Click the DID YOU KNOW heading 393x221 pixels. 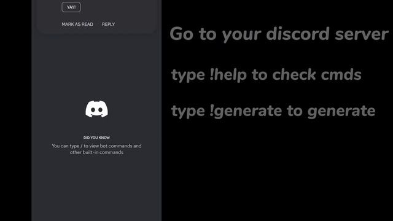point(96,138)
